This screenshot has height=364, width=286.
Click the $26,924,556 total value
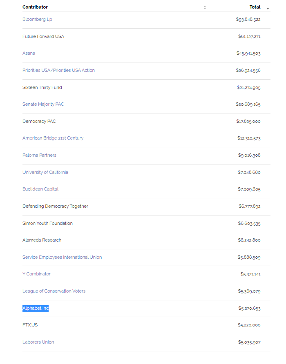tap(248, 70)
